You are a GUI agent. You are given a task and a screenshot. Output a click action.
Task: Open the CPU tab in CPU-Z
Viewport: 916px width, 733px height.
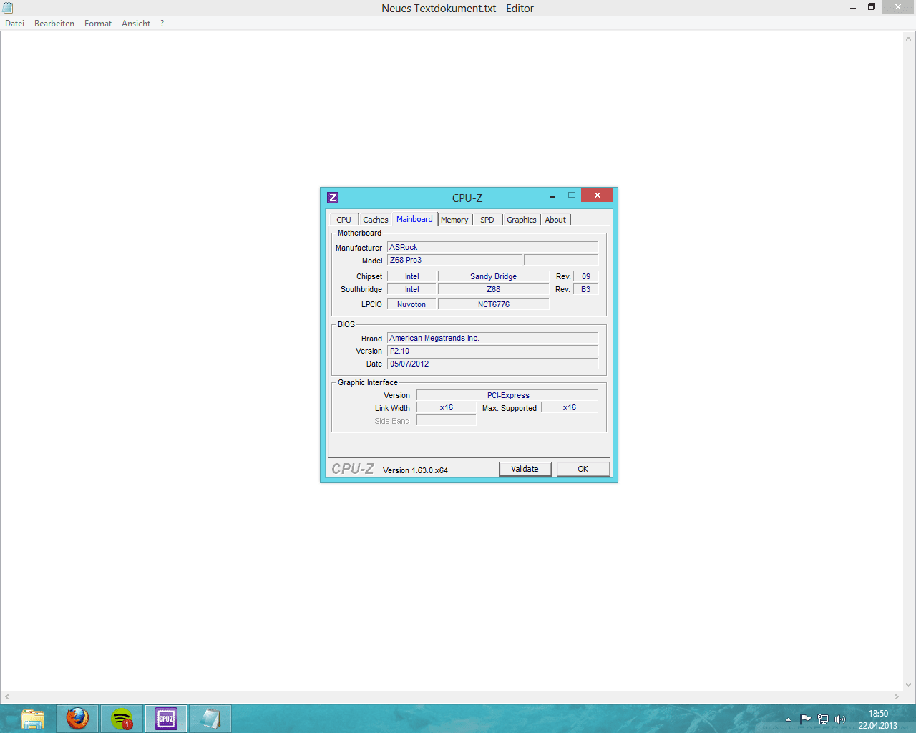343,220
